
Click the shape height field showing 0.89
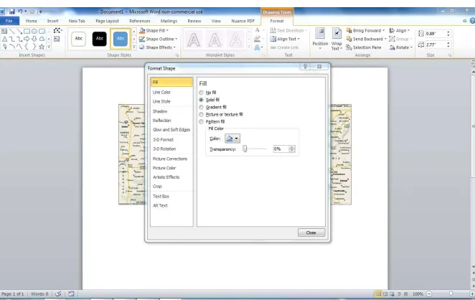pyautogui.click(x=435, y=34)
